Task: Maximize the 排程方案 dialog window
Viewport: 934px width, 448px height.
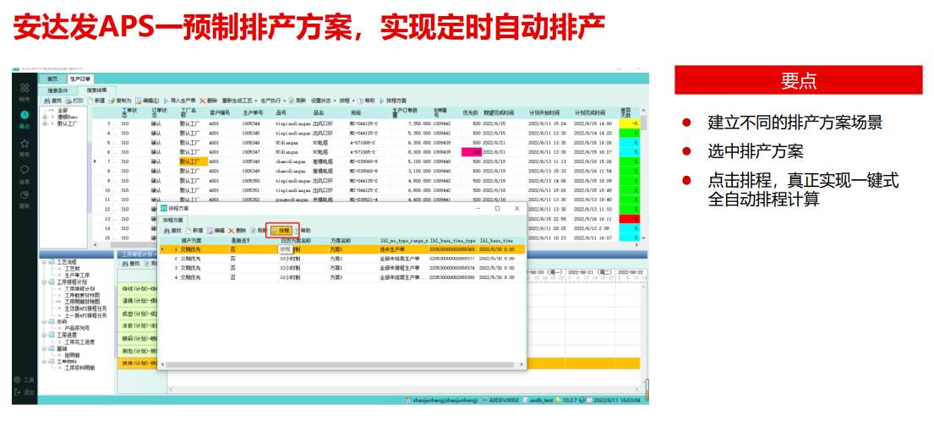Action: point(497,209)
